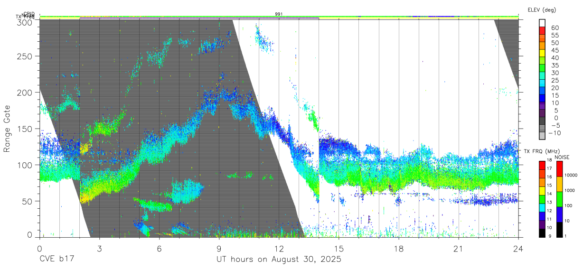The height and width of the screenshot is (269, 583).
Task: Select the orange NOISE swatch between 1000 and 10000
Action: coord(559,184)
